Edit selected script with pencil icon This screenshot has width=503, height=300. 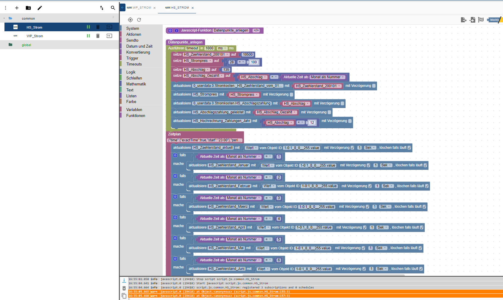coord(40,8)
